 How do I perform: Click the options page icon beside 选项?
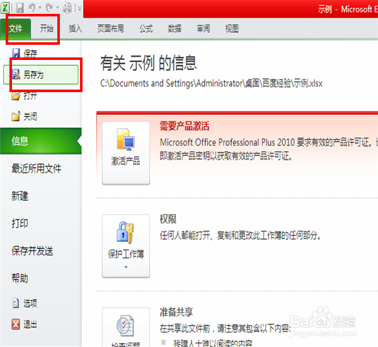[15, 303]
